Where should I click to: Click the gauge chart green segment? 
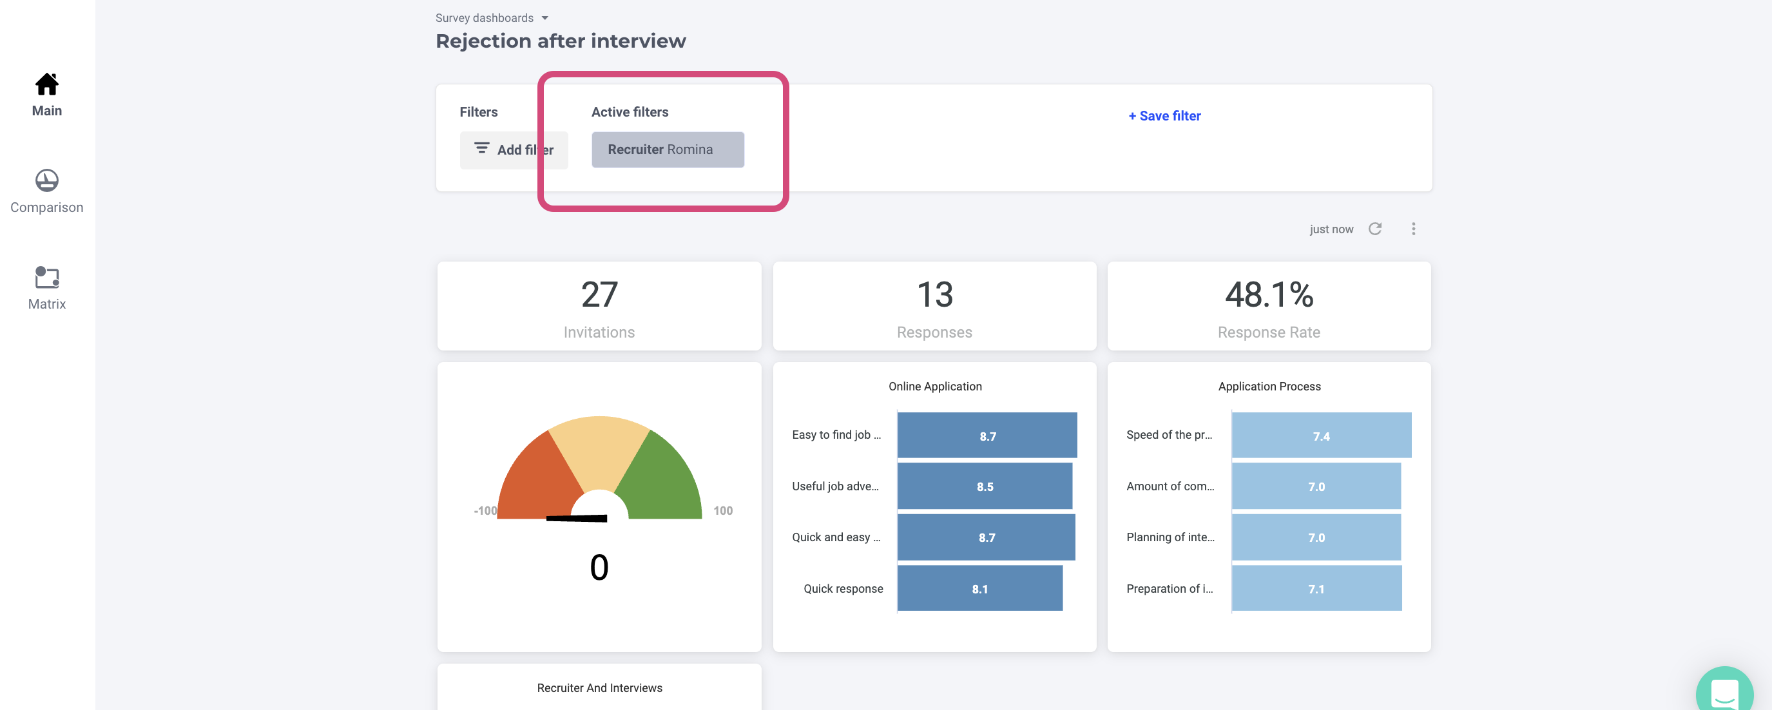[x=660, y=475]
